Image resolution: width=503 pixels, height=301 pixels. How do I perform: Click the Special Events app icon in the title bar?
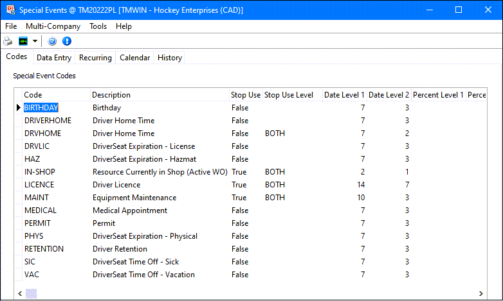click(x=8, y=10)
